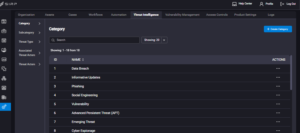
Task: Open the Access Controls tab
Action: tap(217, 15)
